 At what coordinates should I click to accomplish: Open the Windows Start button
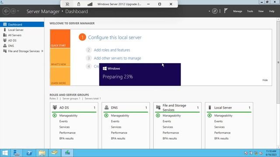(5, 153)
